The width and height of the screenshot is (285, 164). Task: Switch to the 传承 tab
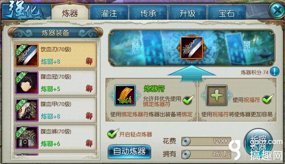(x=148, y=13)
